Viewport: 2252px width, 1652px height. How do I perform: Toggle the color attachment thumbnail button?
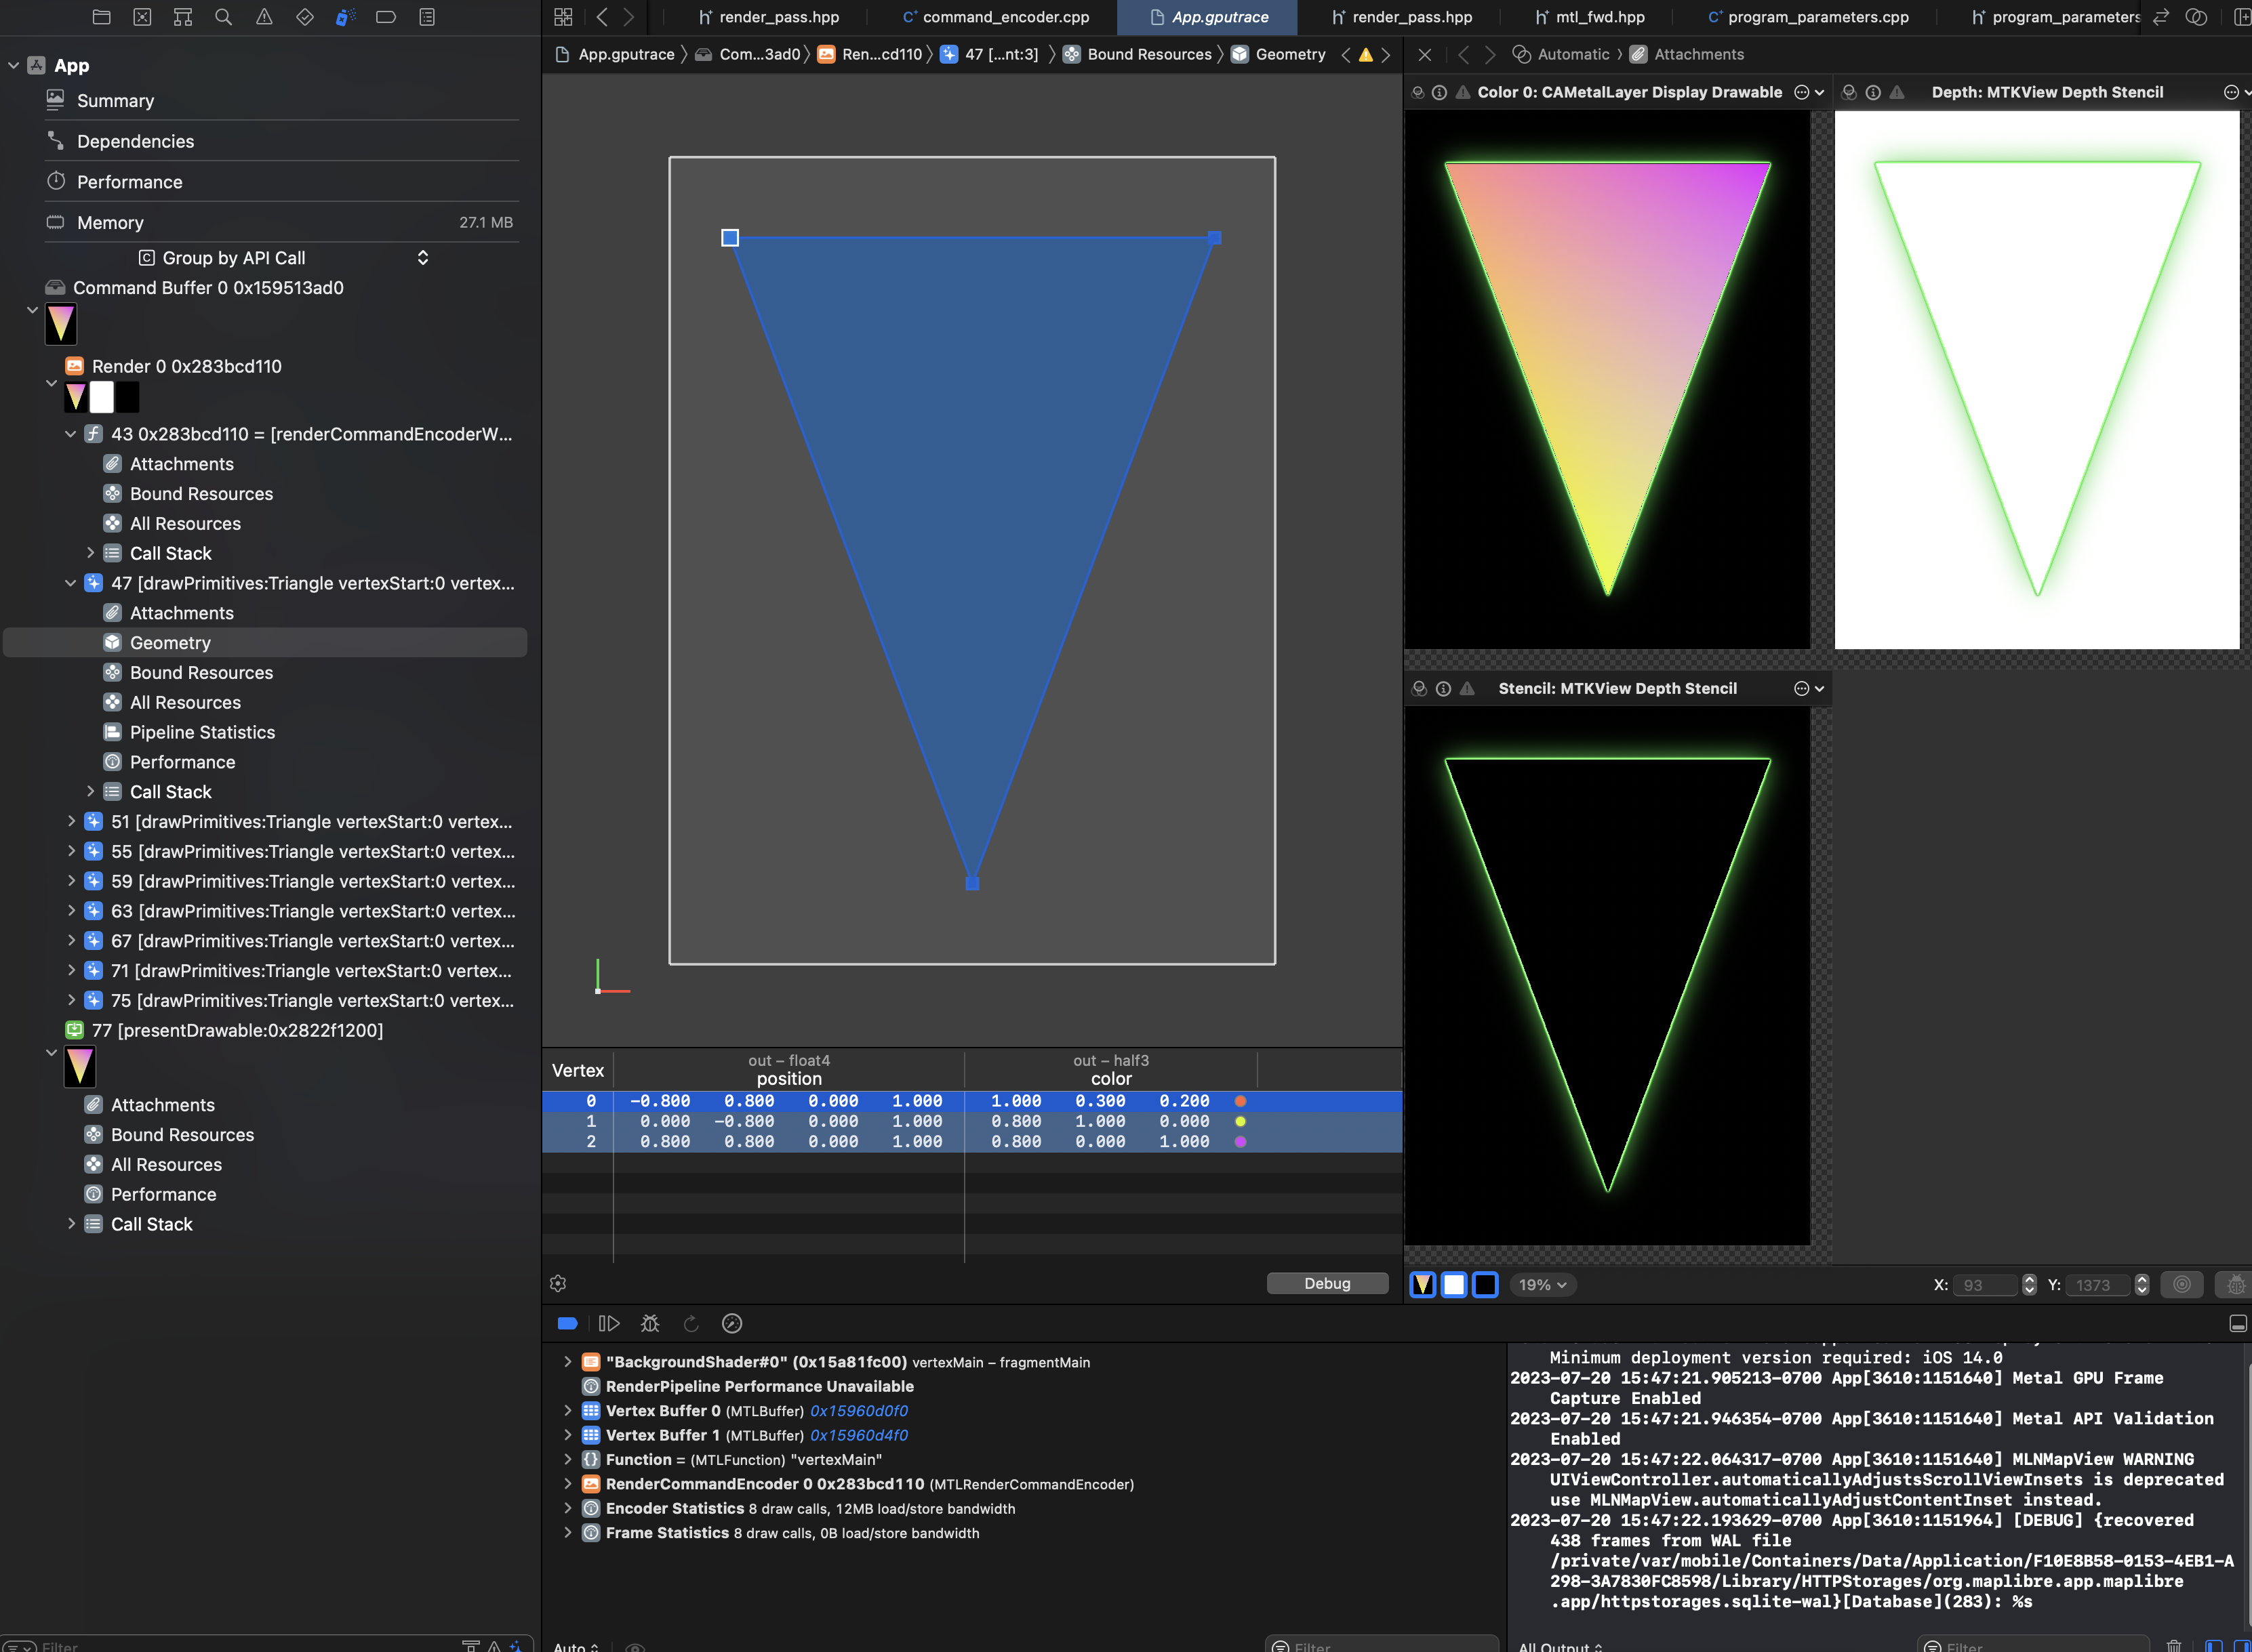[1422, 1284]
